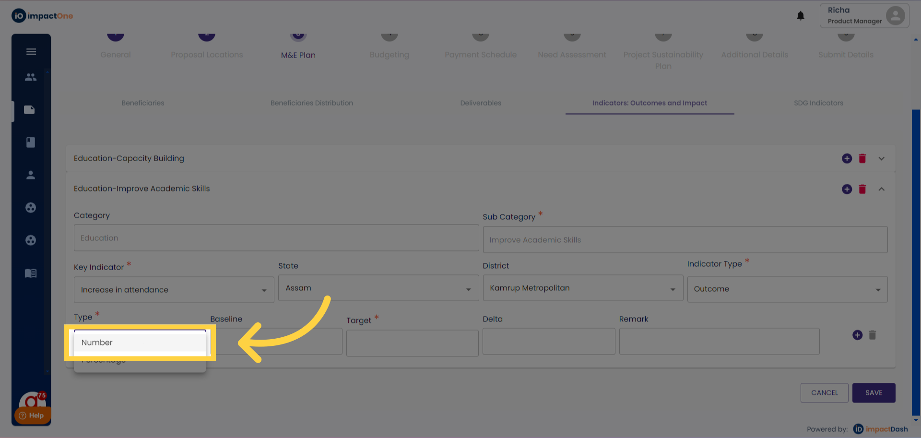Click the single user sidebar icon
Viewport: 921px width, 438px height.
pos(31,175)
